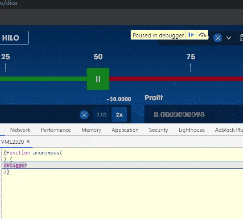Open the Adblock Plus DevTools tab
The width and height of the screenshot is (243, 219).
point(229,130)
